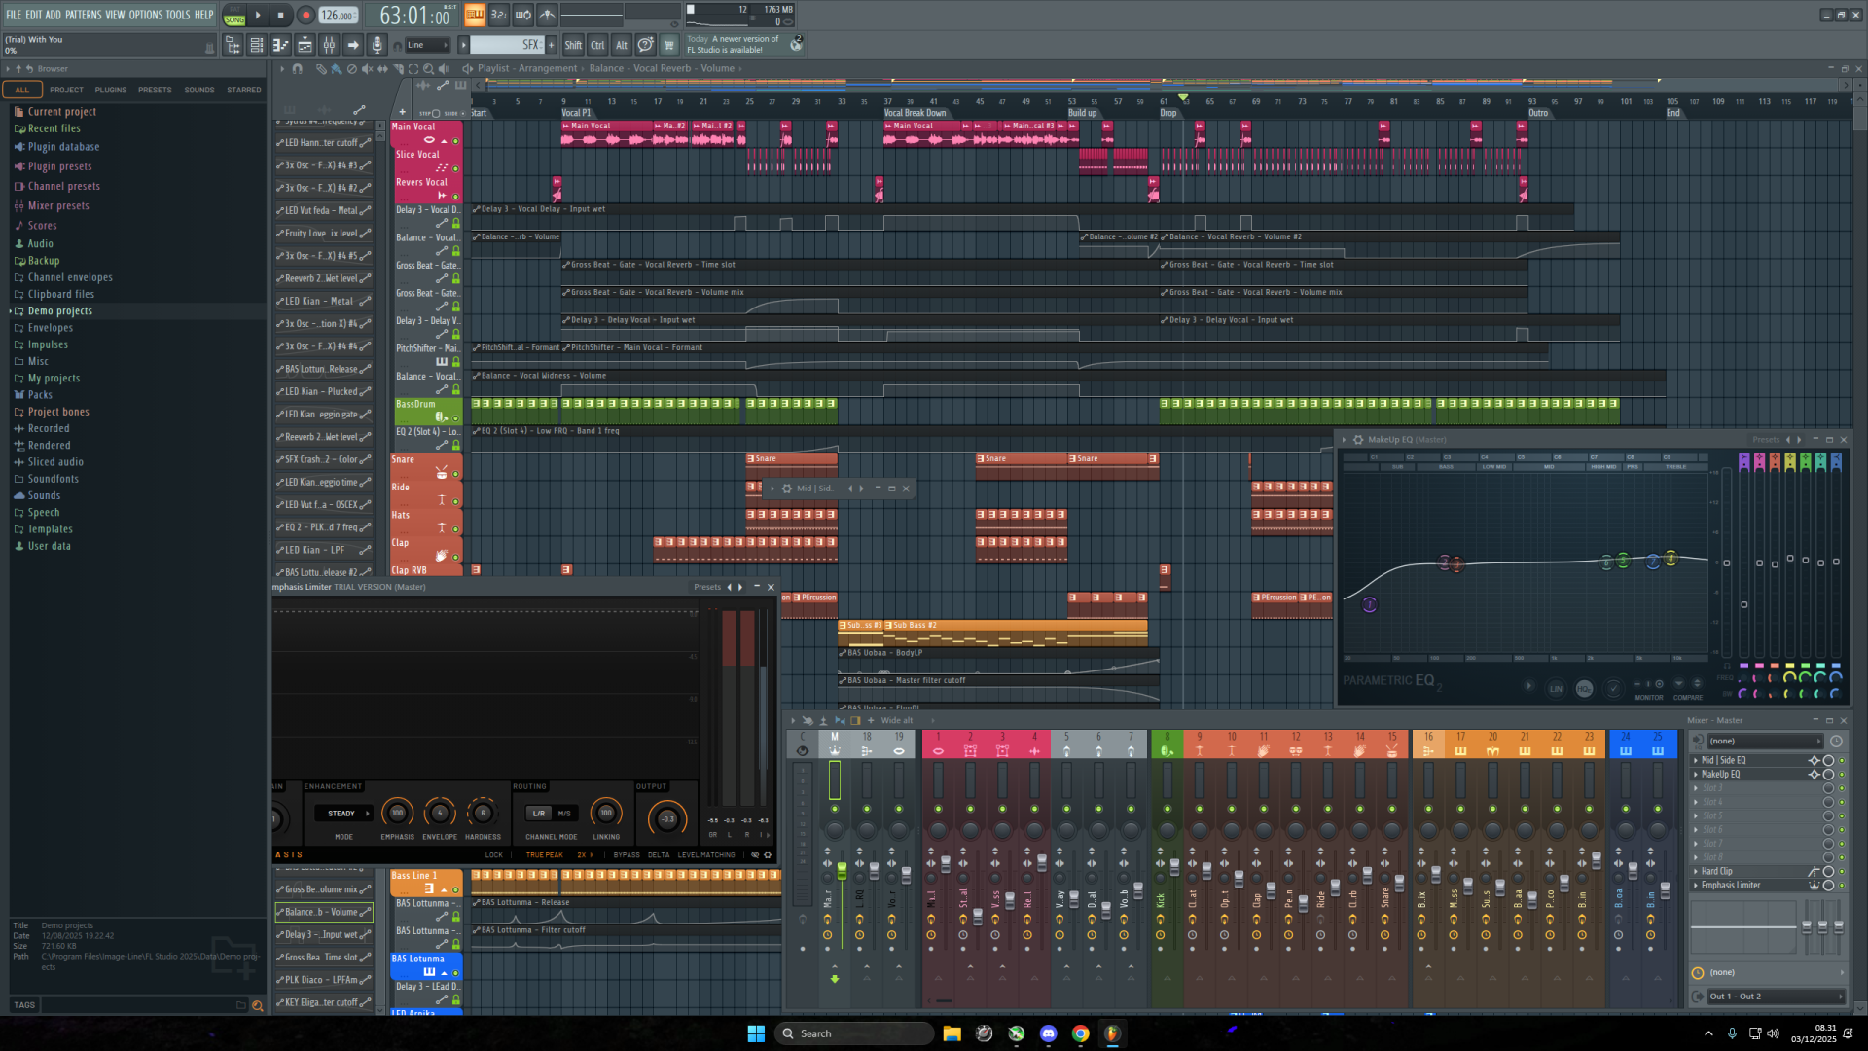The height and width of the screenshot is (1051, 1868).
Task: Open the PATTERNS menu
Action: click(83, 15)
